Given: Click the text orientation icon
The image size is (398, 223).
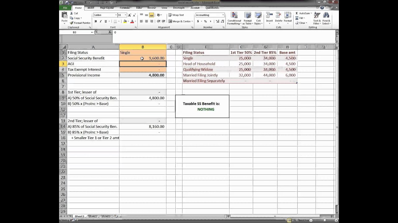Looking at the screenshot, I should point(159,15).
